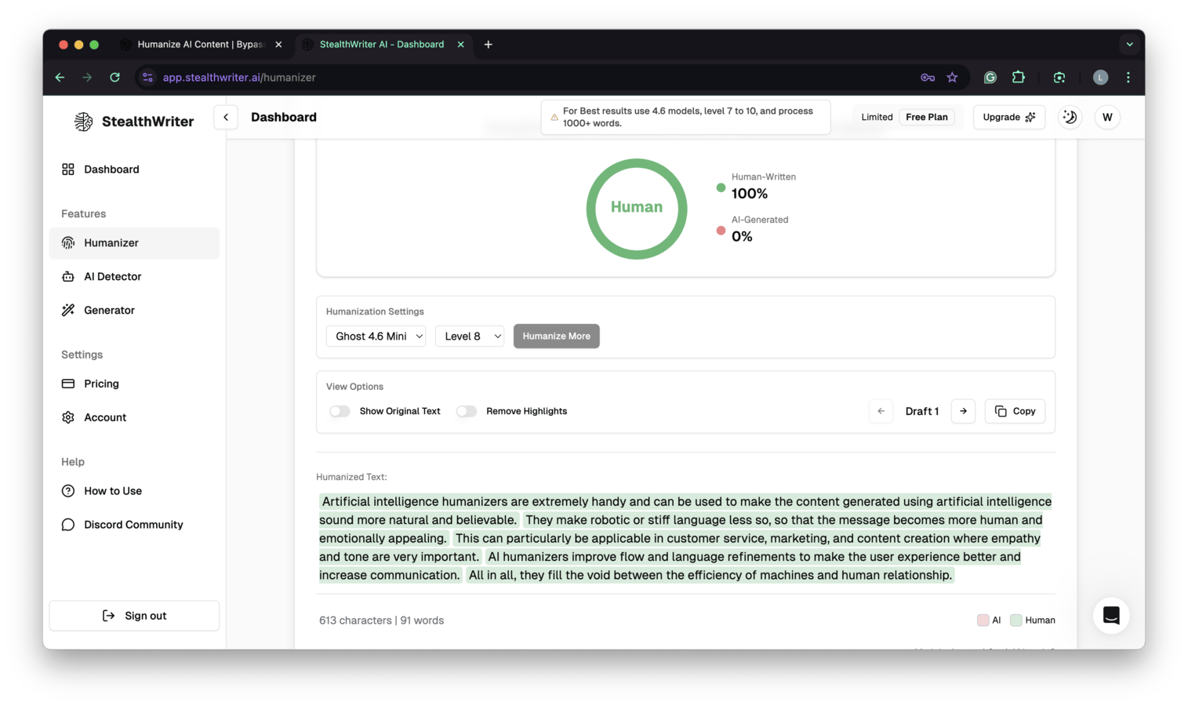The height and width of the screenshot is (706, 1188).
Task: Click the Generator wand icon
Action: [x=68, y=311]
